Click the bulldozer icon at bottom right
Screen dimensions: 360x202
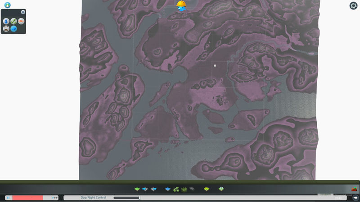354,189
